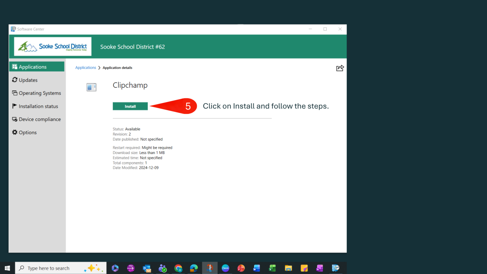Open OneNote from the taskbar

click(x=319, y=268)
